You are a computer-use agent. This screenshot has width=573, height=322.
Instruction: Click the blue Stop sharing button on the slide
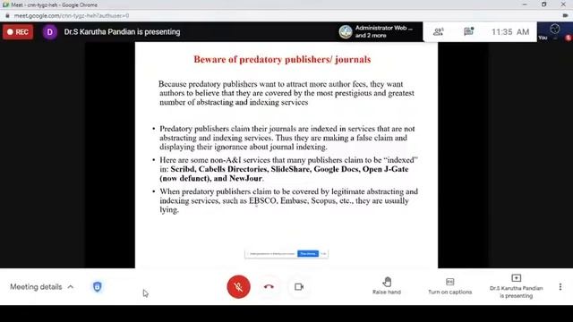308,253
